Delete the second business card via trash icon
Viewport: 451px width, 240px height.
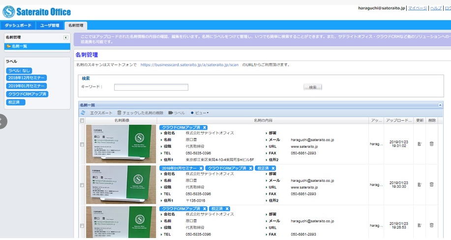coord(431,185)
